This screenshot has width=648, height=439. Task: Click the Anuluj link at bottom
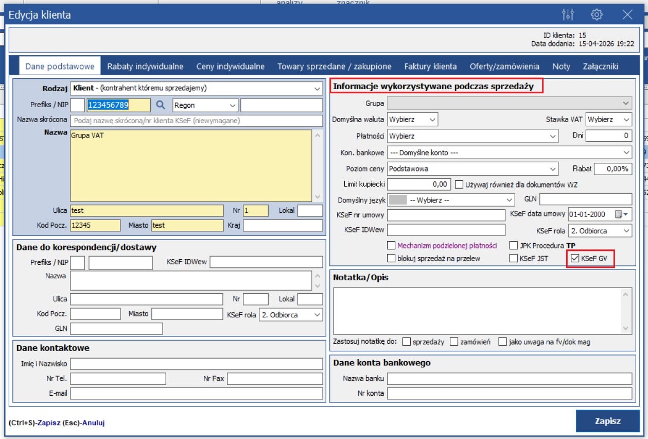point(93,423)
